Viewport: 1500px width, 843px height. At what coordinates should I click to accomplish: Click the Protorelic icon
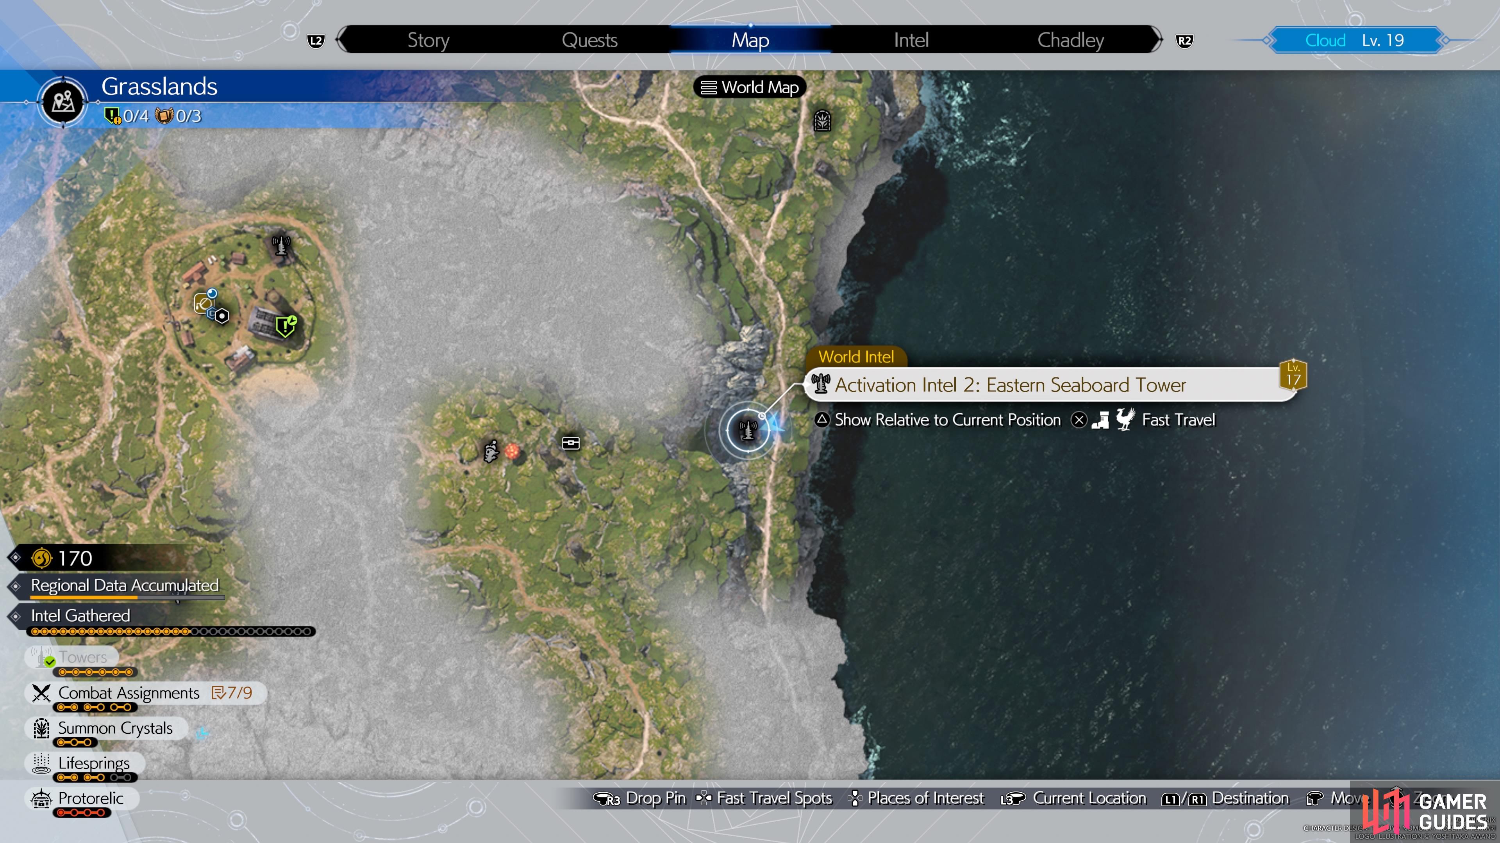tap(41, 798)
